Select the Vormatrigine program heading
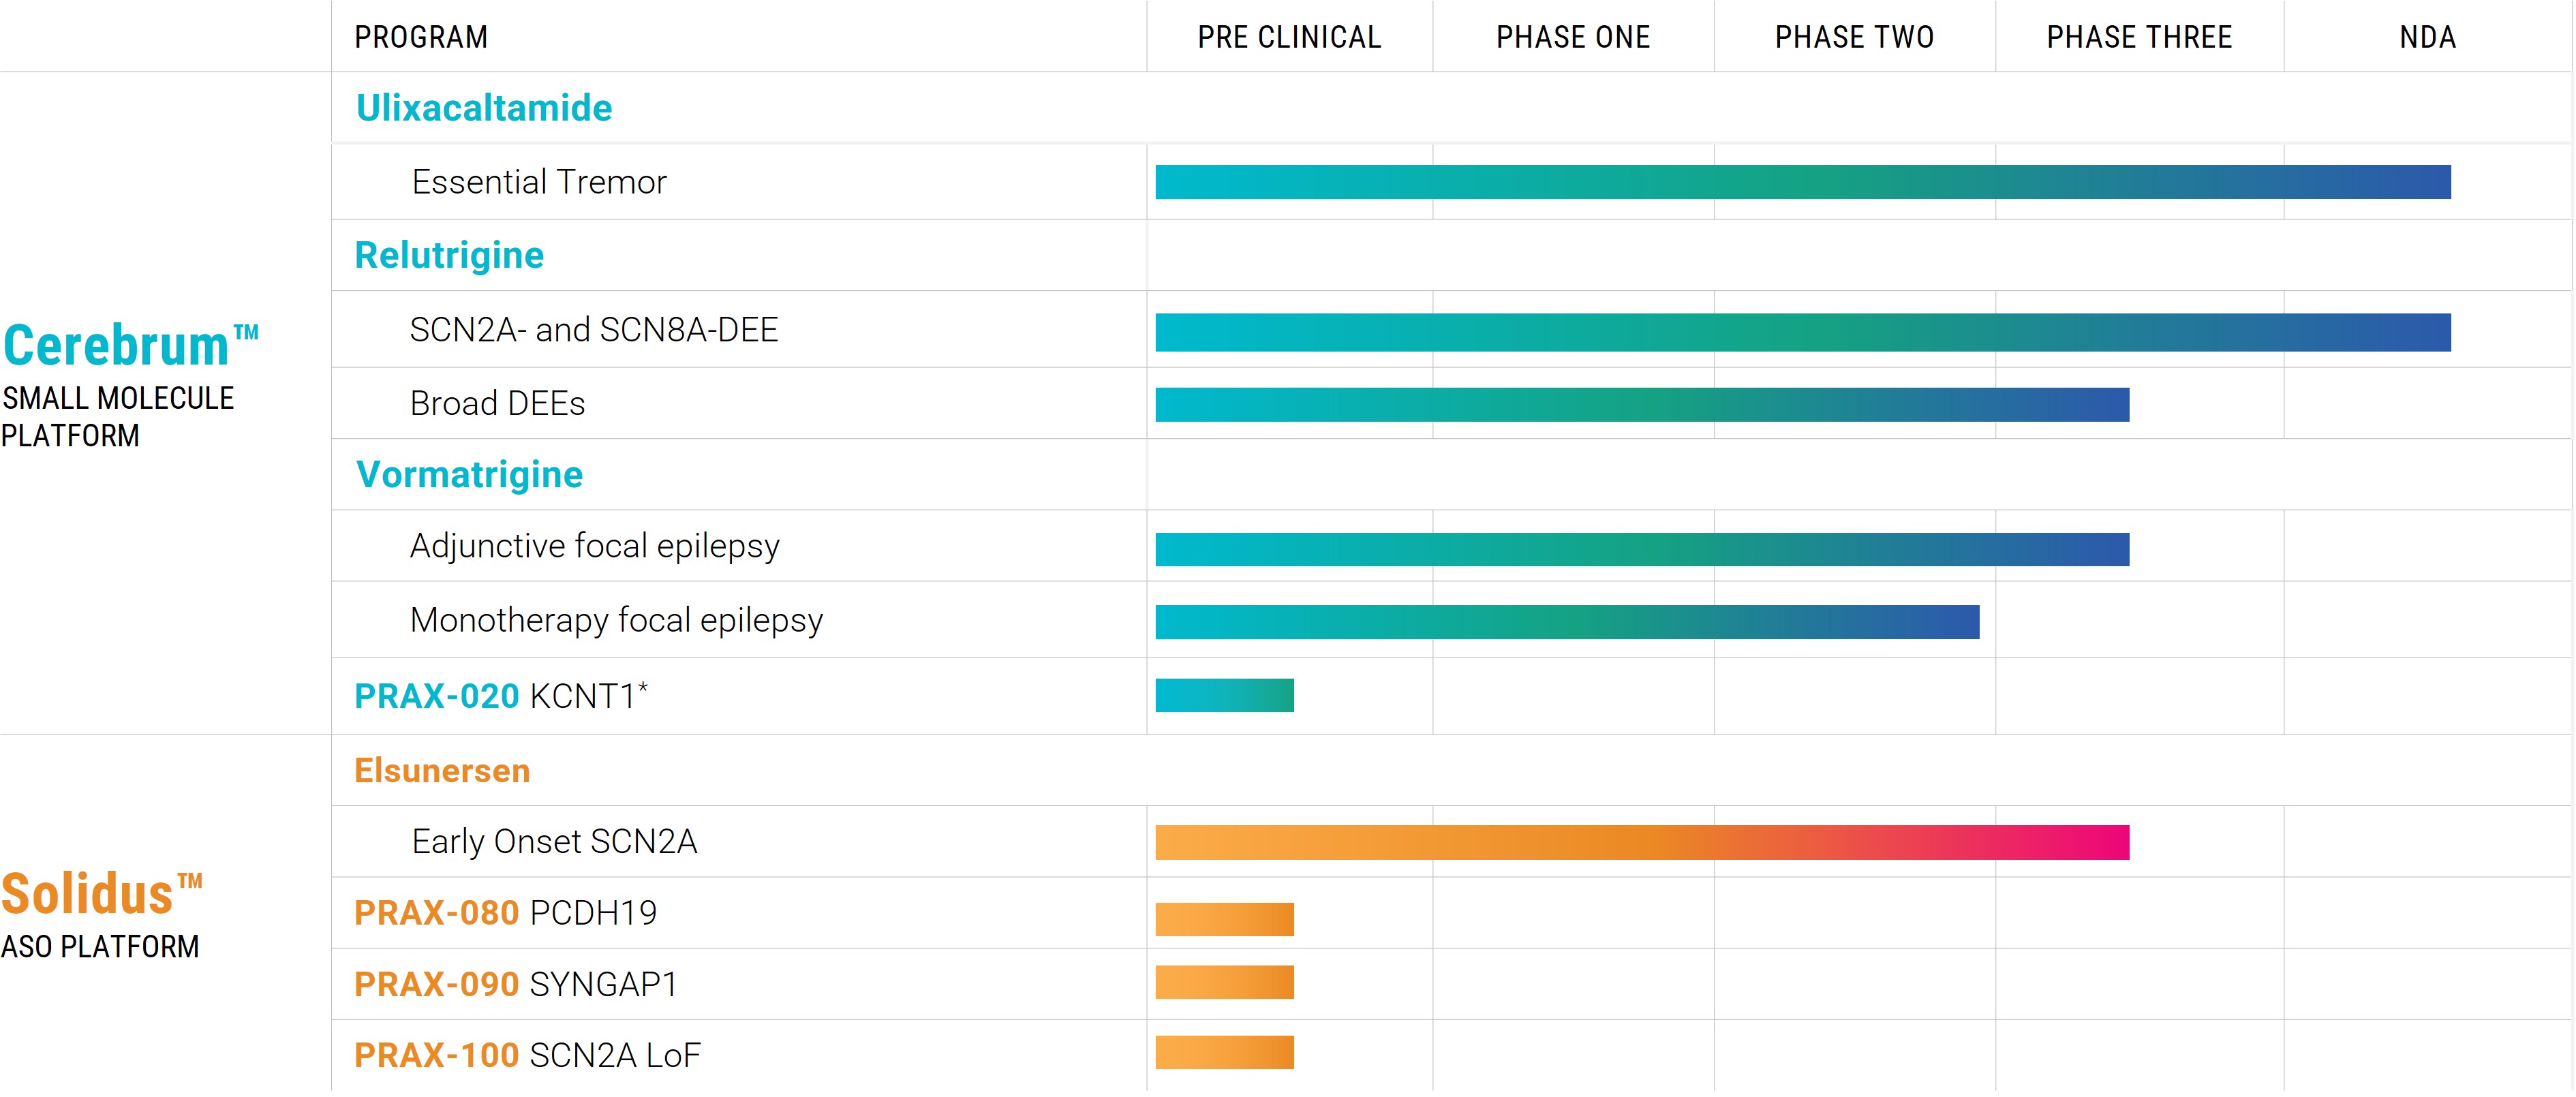The height and width of the screenshot is (1097, 2576). coord(469,474)
